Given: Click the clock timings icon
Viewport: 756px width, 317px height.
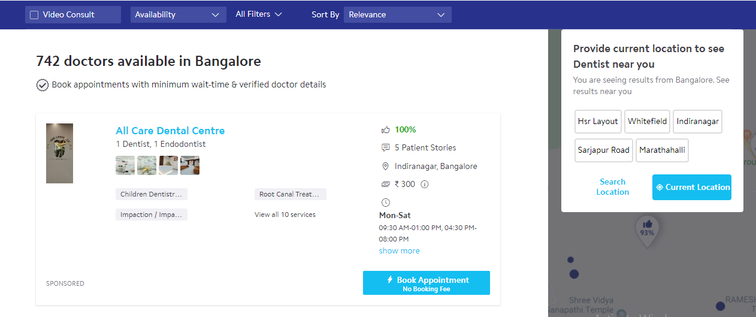Looking at the screenshot, I should pos(385,203).
